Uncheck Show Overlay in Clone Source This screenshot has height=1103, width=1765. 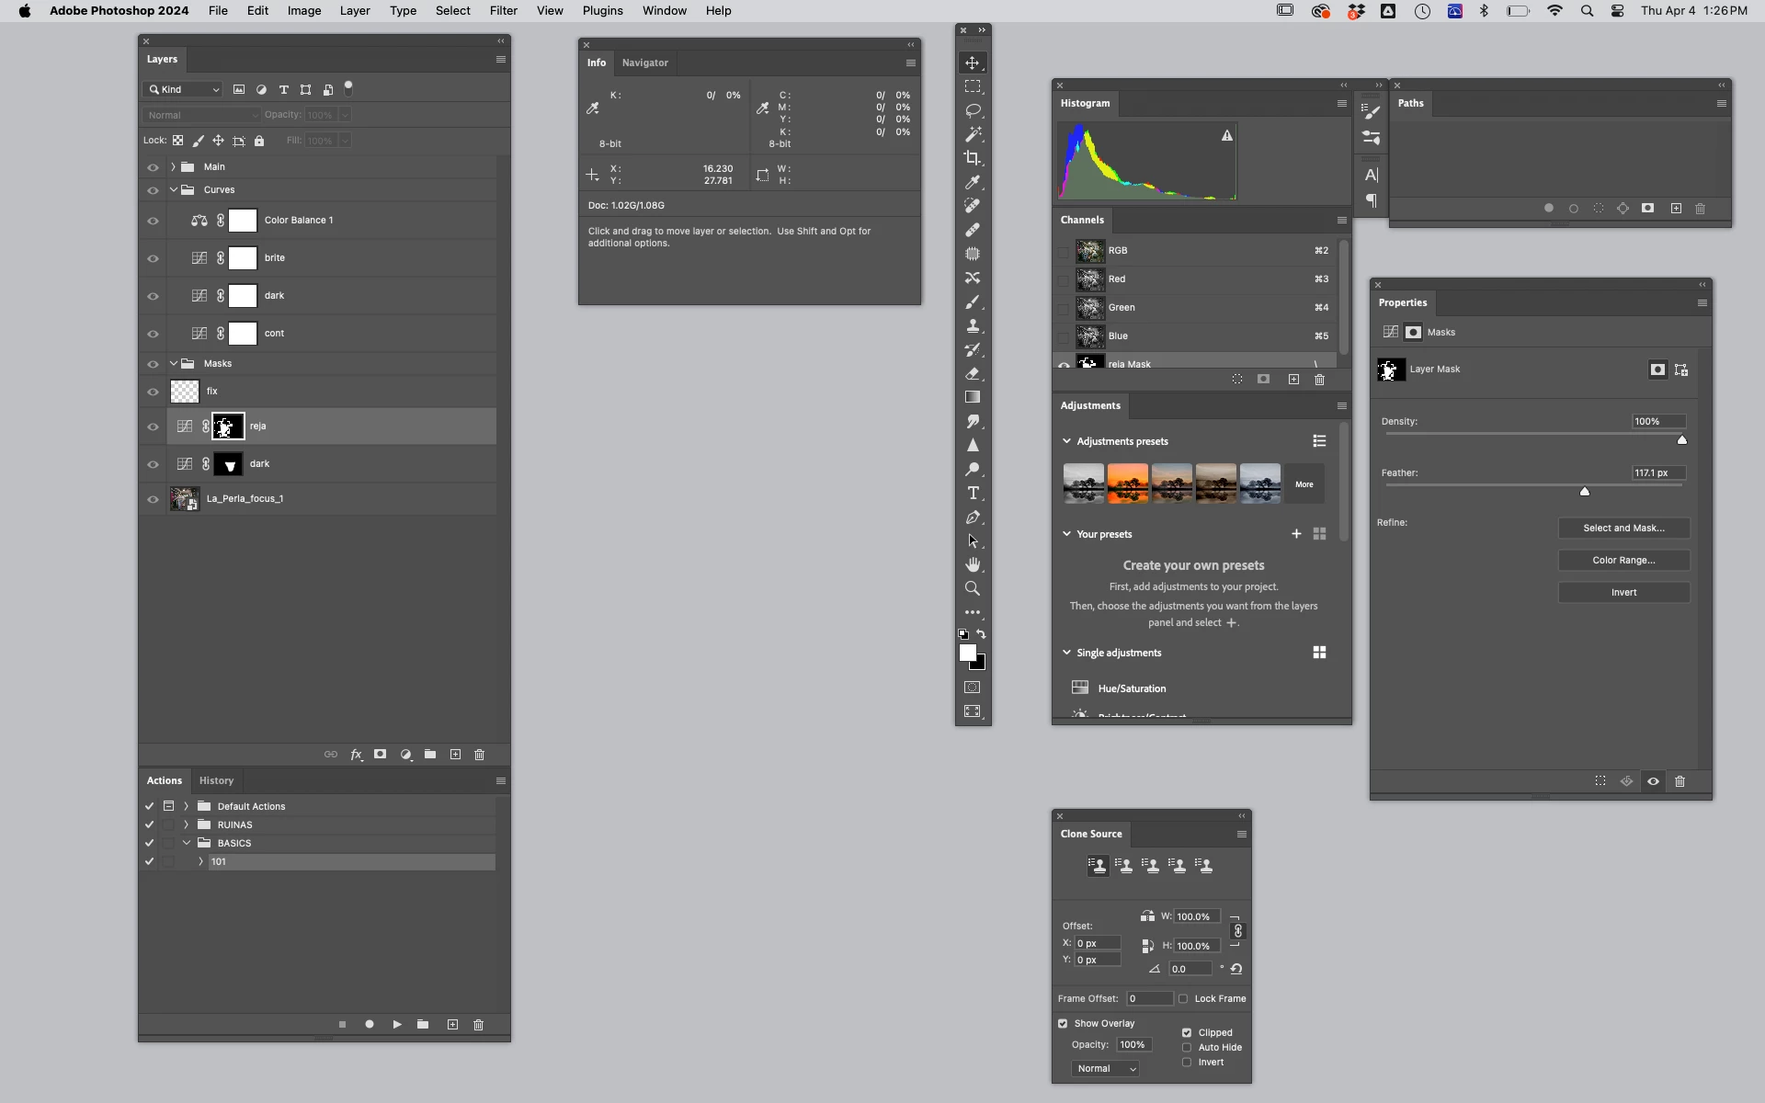(1064, 1024)
